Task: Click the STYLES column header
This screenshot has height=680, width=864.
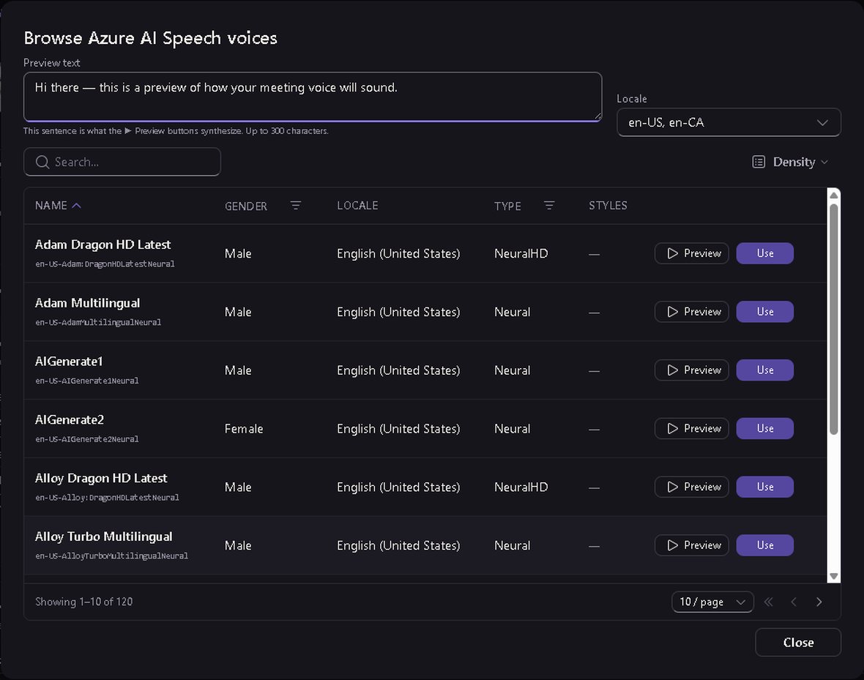Action: point(608,206)
